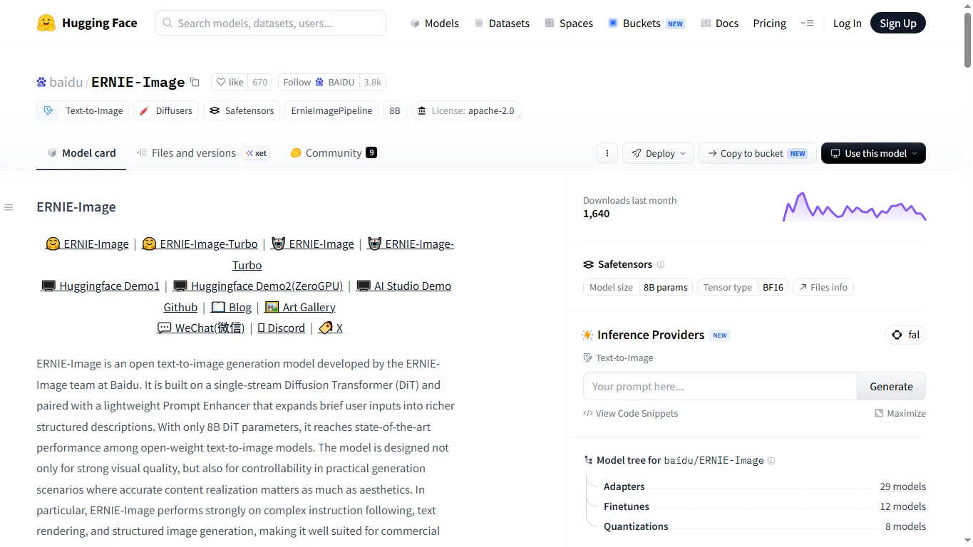Open the WeChat(微信) link
The height and width of the screenshot is (547, 973).
[200, 328]
